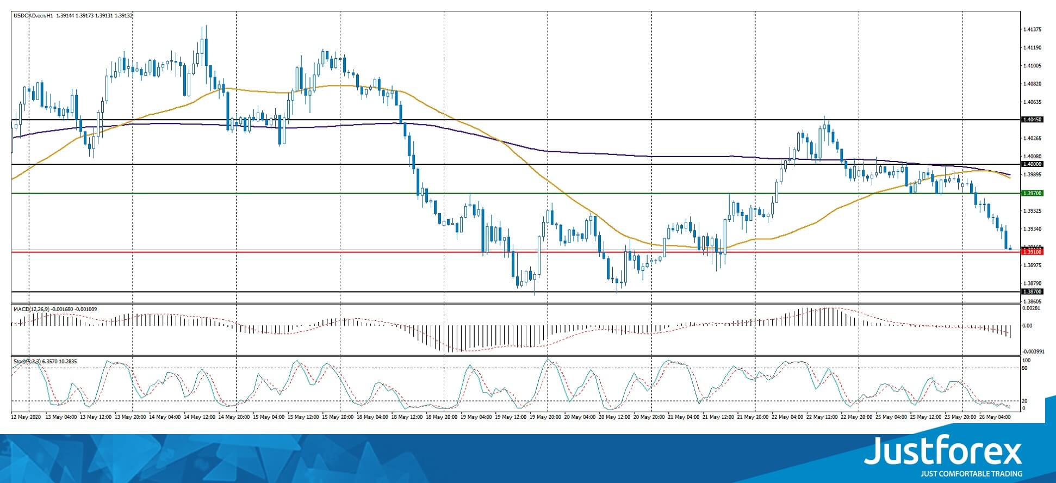
Task: Click the 1.39525 price axis label
Action: click(x=1032, y=211)
